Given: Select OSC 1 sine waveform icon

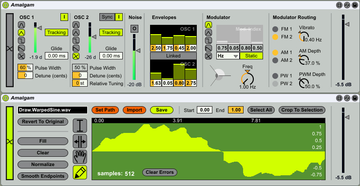Looking at the screenshot, I should pyautogui.click(x=21, y=25).
